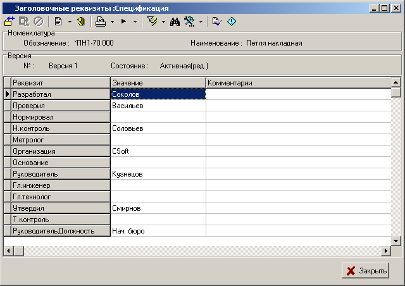Expand dropdown arrow beside filter icon
The height and width of the screenshot is (286, 405).
(163, 22)
